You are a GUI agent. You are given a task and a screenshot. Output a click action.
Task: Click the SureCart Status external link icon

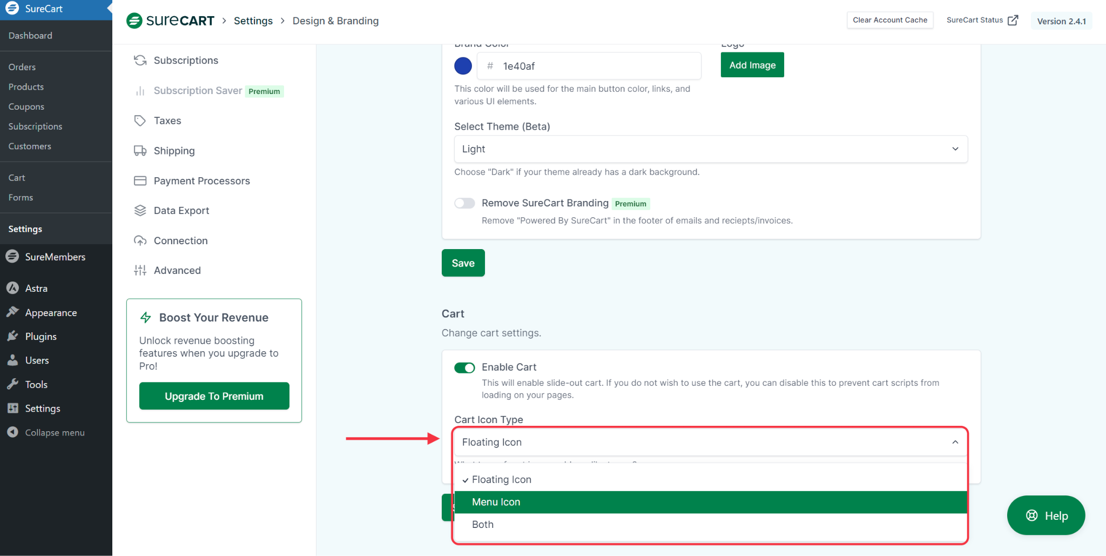[1013, 20]
